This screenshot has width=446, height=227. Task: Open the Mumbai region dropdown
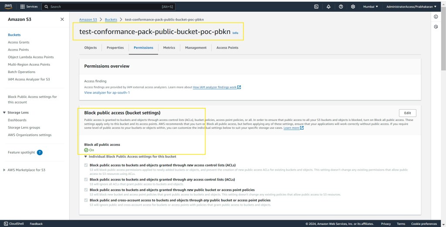[x=371, y=7]
